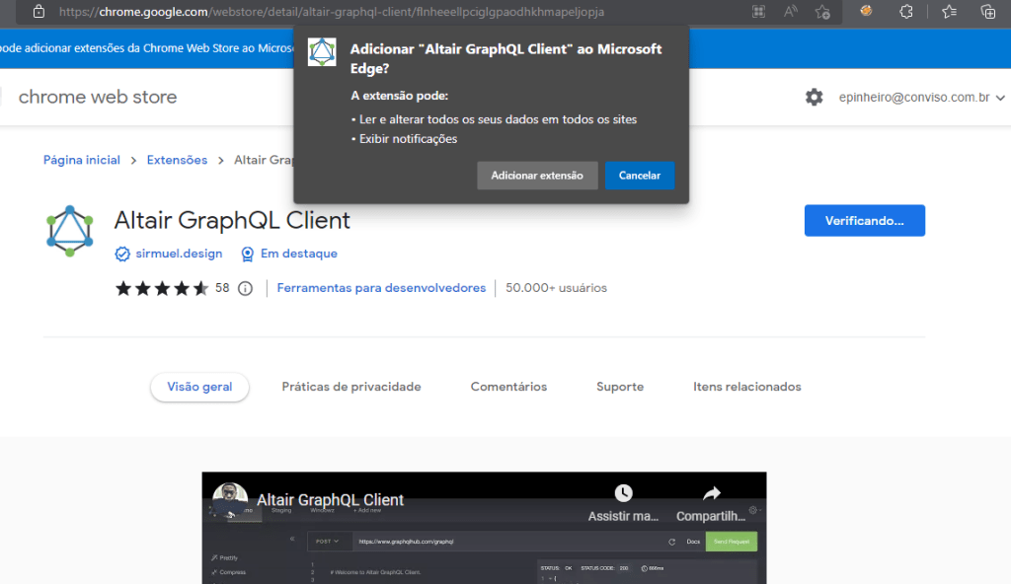1011x584 pixels.
Task: Click the browser address bar URL
Action: coord(332,12)
